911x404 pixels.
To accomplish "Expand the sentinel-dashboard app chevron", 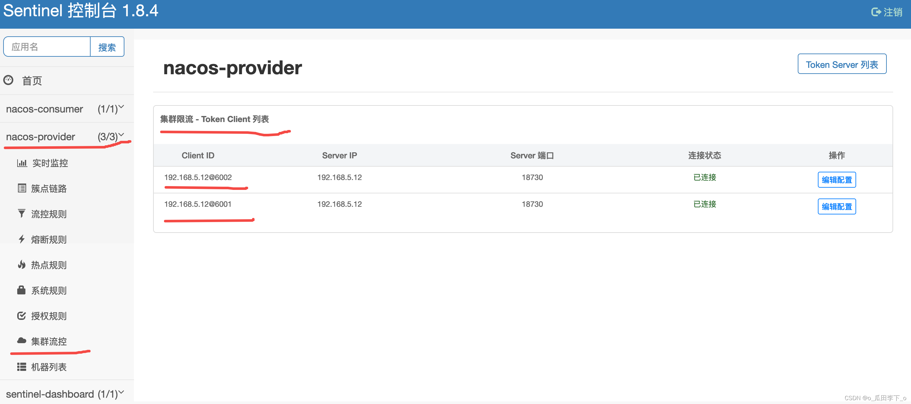I will (x=121, y=392).
